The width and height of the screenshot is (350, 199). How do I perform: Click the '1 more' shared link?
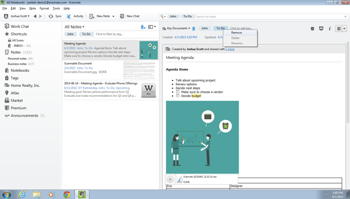(x=230, y=49)
